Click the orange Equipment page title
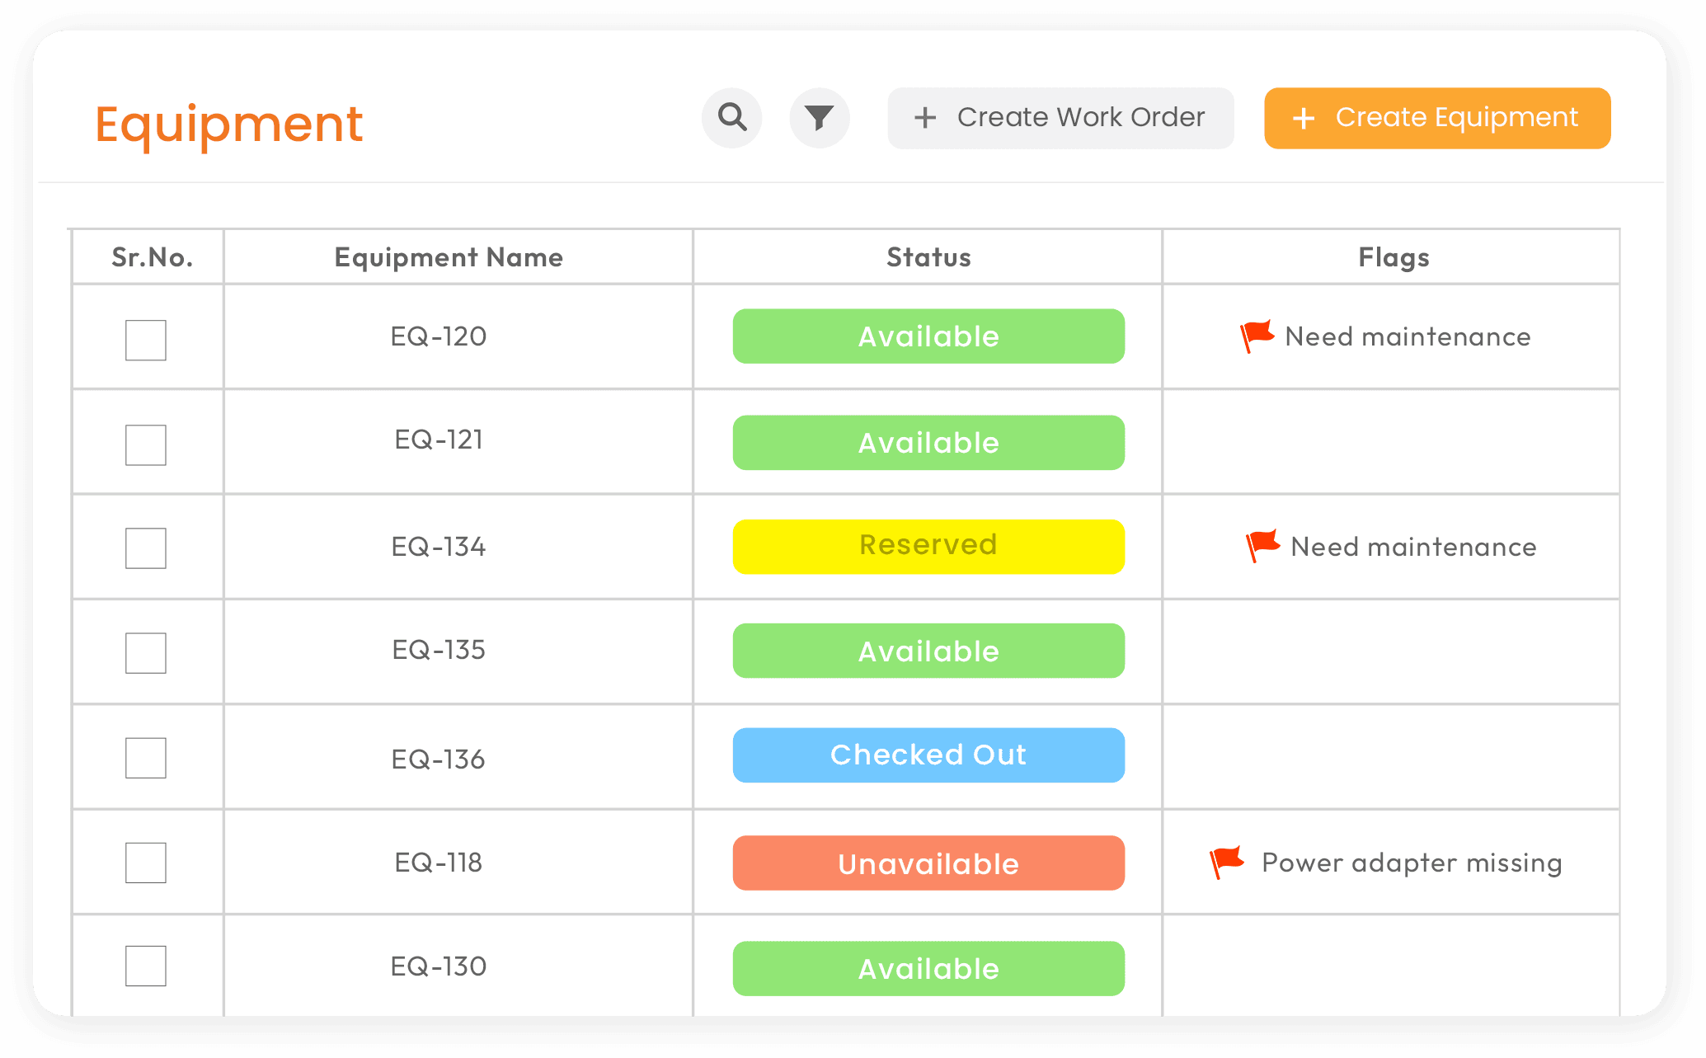1706x1058 pixels. click(x=229, y=125)
